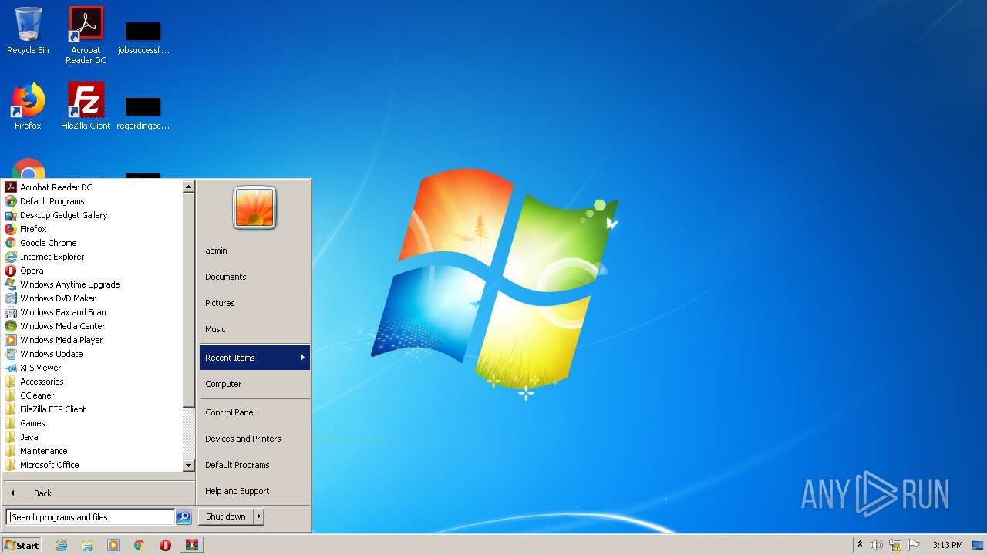The image size is (987, 555).
Task: Click the user account picture in the Start menu
Action: [254, 208]
